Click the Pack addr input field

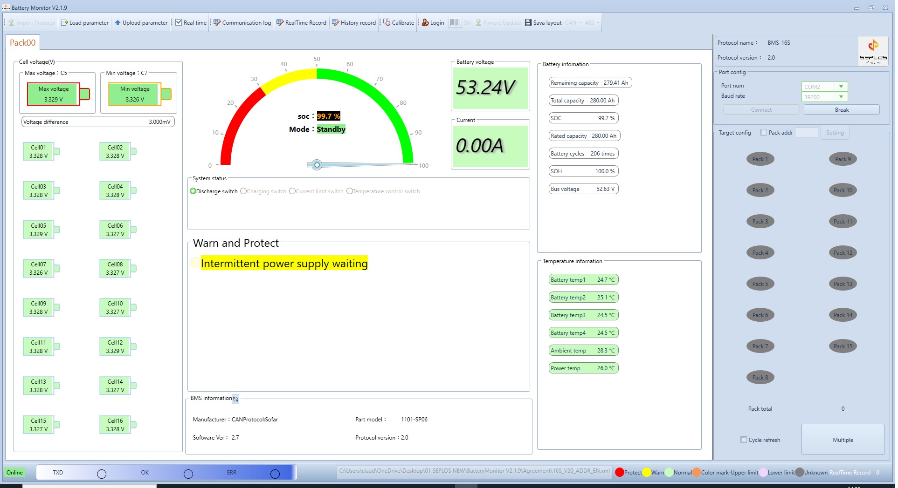pyautogui.click(x=806, y=133)
